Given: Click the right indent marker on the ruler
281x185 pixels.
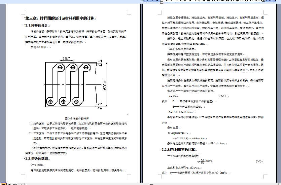Looking at the screenshot, I should click(263, 1).
